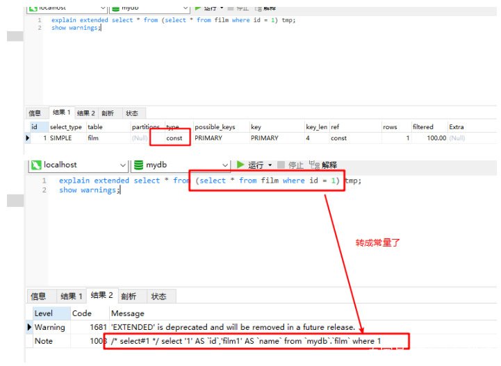Expand the Run button options arrow
The width and height of the screenshot is (501, 366).
[x=270, y=165]
